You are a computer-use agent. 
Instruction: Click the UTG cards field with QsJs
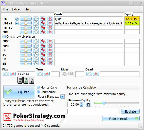(x=88, y=19)
